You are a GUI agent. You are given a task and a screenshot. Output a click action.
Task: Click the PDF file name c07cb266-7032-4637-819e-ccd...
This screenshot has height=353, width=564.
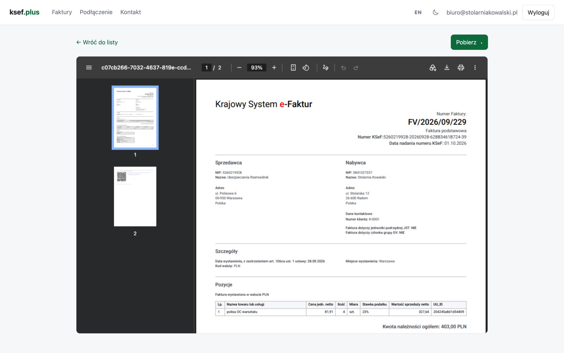[146, 68]
